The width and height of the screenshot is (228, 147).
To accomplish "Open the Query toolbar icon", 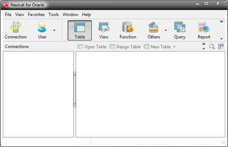I will pos(180,30).
